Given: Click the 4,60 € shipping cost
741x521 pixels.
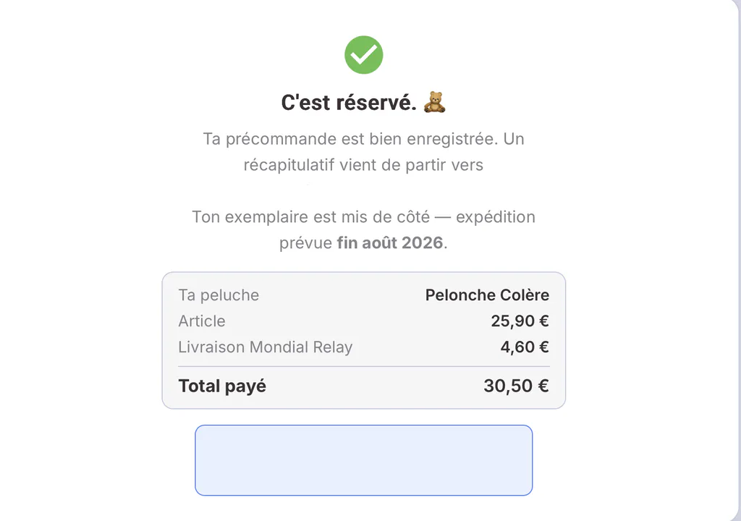Looking at the screenshot, I should click(525, 347).
